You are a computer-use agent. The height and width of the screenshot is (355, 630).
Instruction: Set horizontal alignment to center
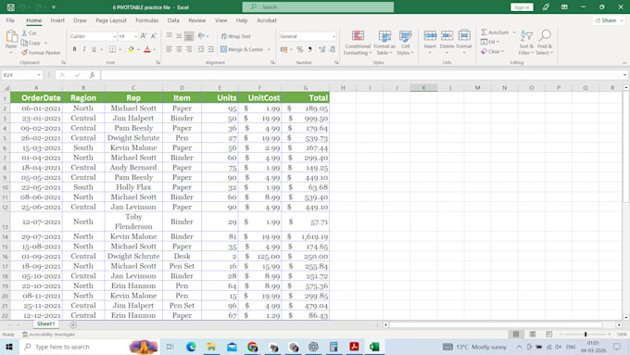pos(179,49)
